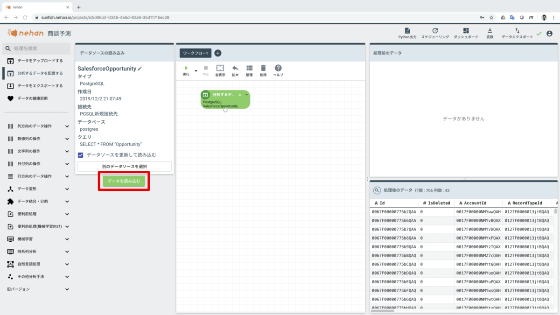Viewport: 560px width, 315px height.
Task: Click the green データを読み込む button
Action: (x=124, y=181)
